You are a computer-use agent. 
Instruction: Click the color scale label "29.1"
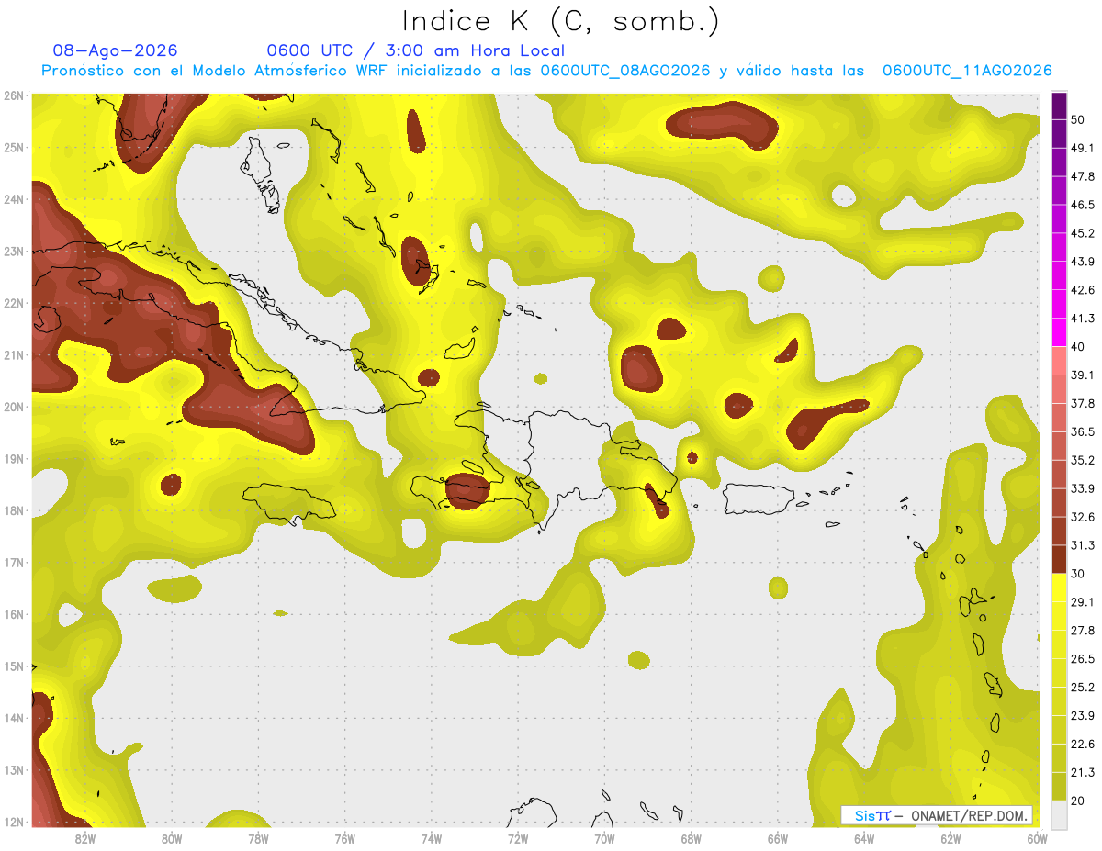coord(1083,602)
